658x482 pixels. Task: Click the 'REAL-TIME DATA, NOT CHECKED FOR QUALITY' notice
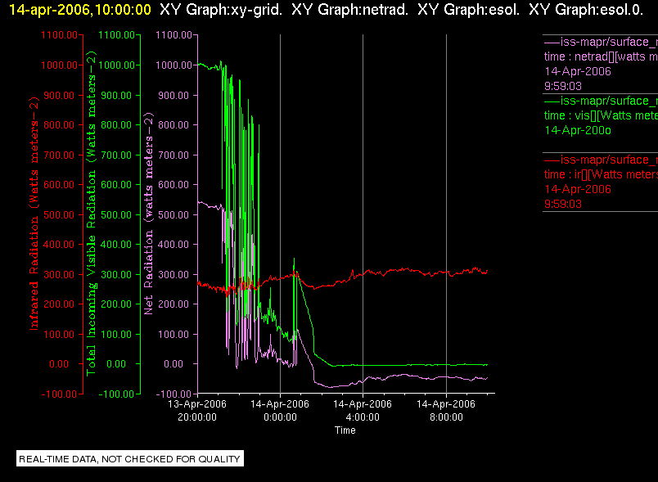[x=130, y=459]
